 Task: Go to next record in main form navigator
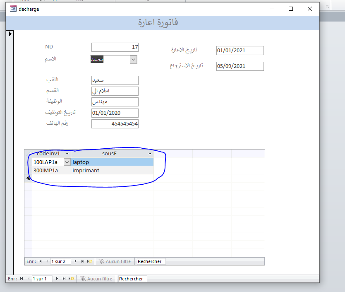click(57, 279)
